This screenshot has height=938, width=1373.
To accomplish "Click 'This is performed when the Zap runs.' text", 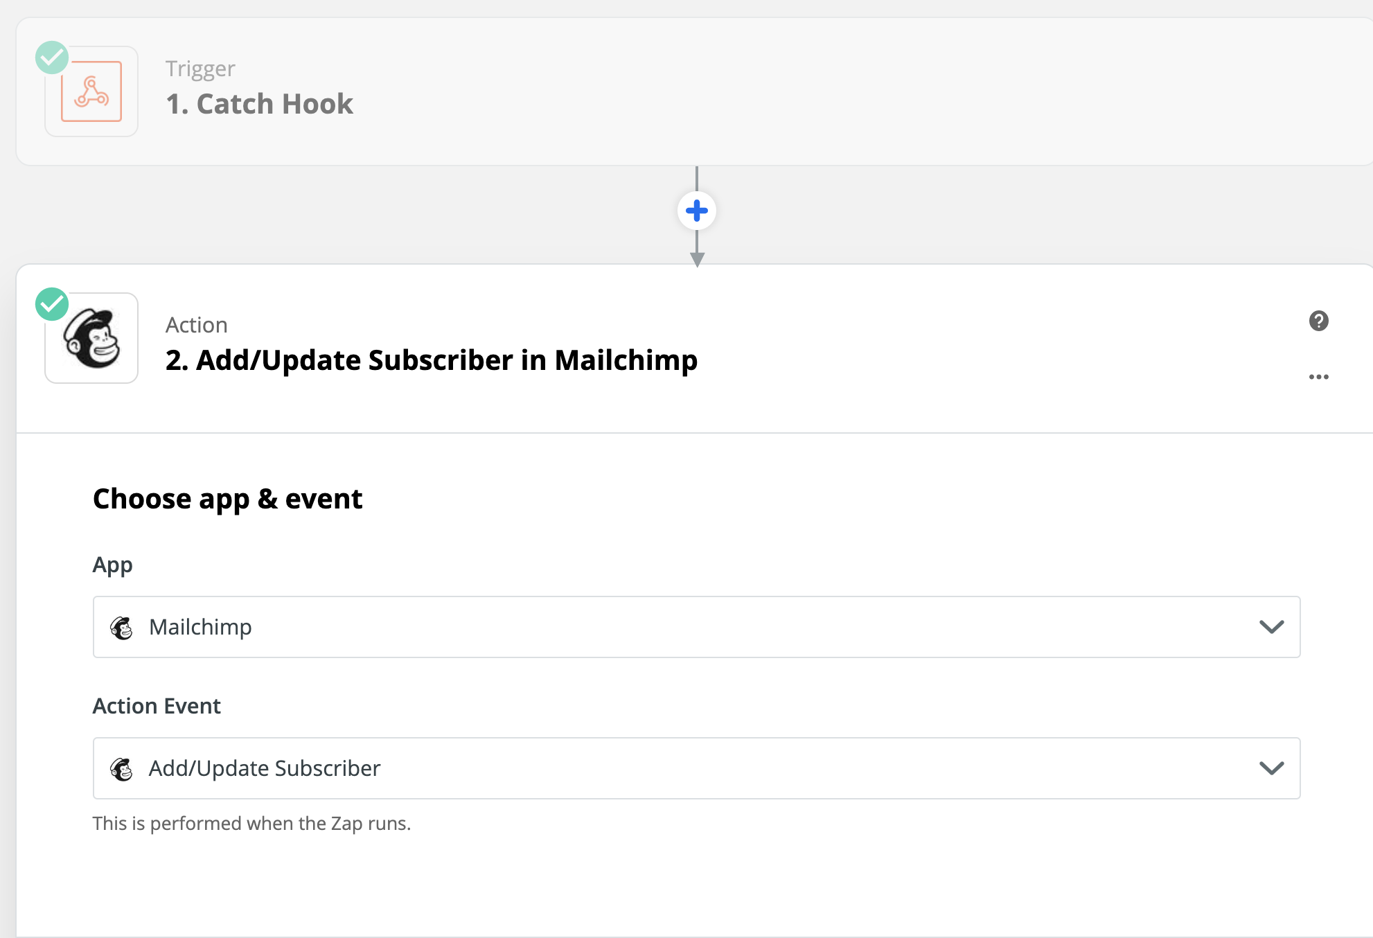I will 252,823.
